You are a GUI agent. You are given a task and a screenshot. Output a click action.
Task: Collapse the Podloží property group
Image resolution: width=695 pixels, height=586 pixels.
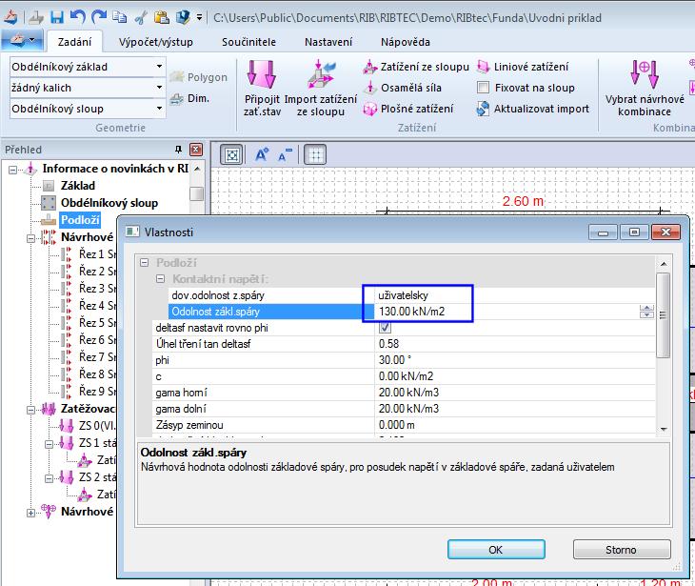pos(144,263)
